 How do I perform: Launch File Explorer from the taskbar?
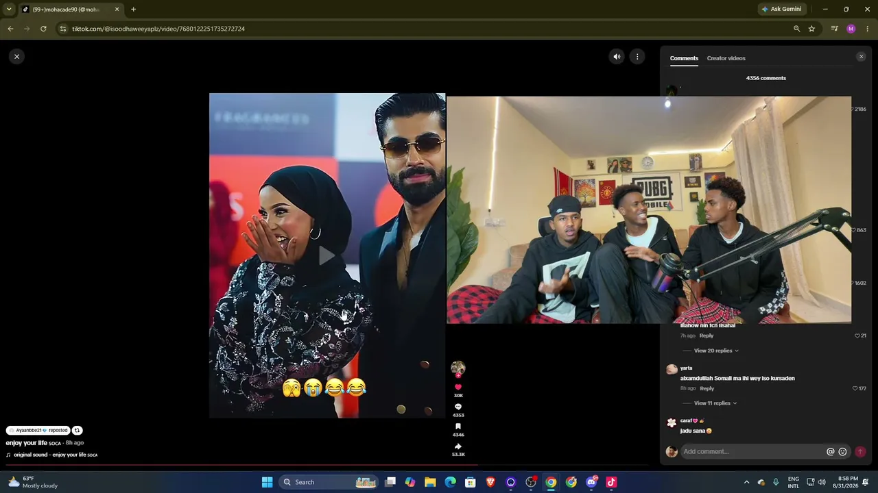[430, 482]
